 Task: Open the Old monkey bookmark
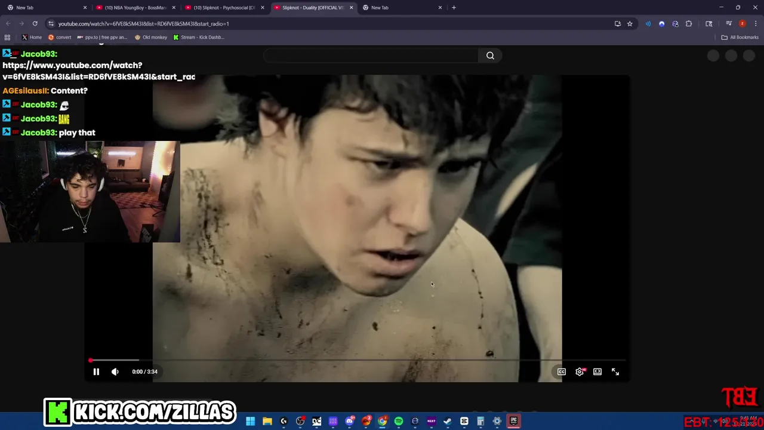tap(151, 37)
